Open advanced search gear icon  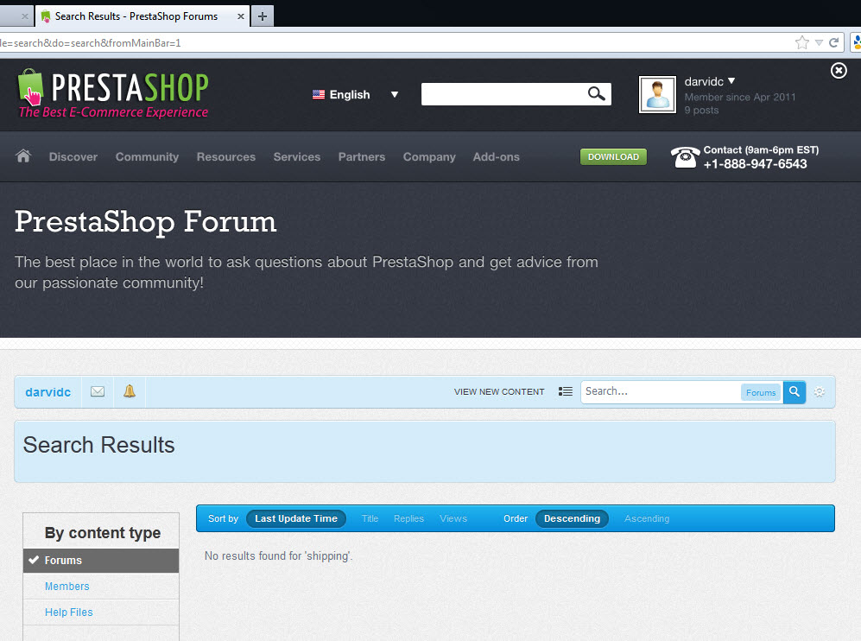(820, 392)
